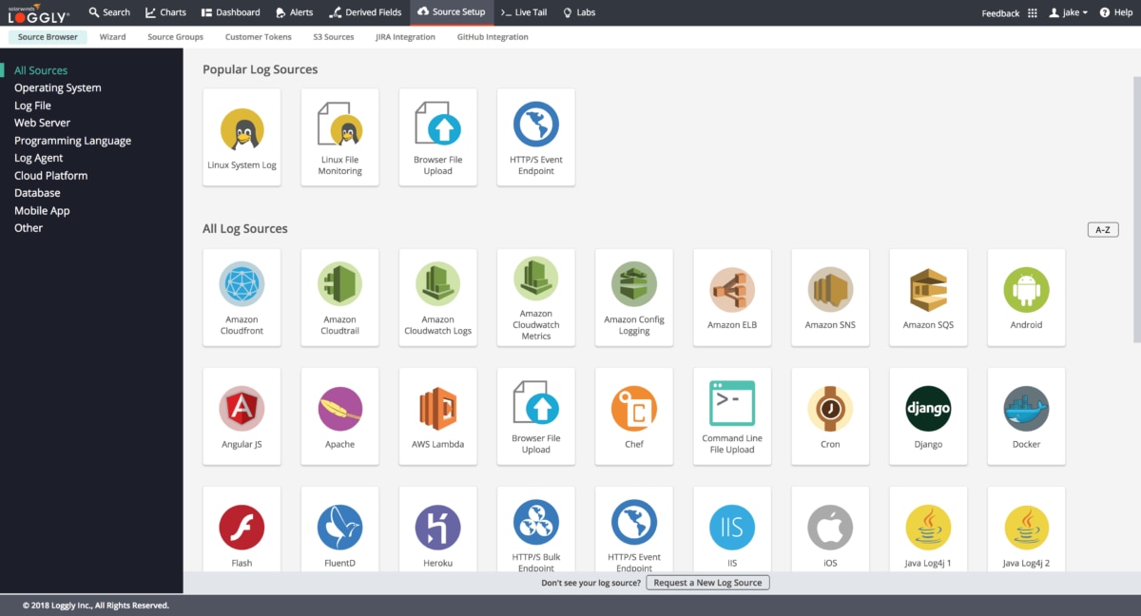Select the Linux System Log source icon
This screenshot has width=1141, height=616.
(x=242, y=137)
